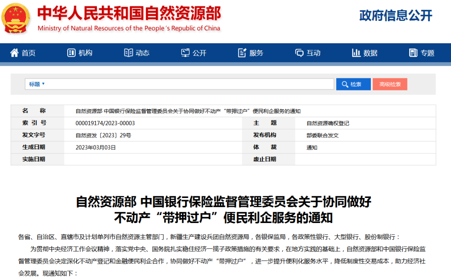The width and height of the screenshot is (451, 278).
Task: Click magnifier icon in 检索 button
Action: coord(345,84)
